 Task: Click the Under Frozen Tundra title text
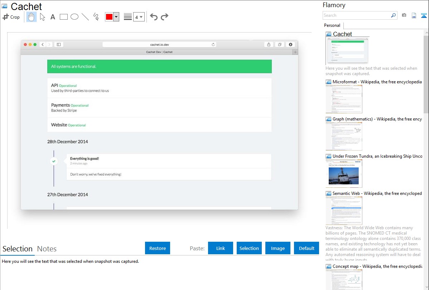(x=377, y=156)
